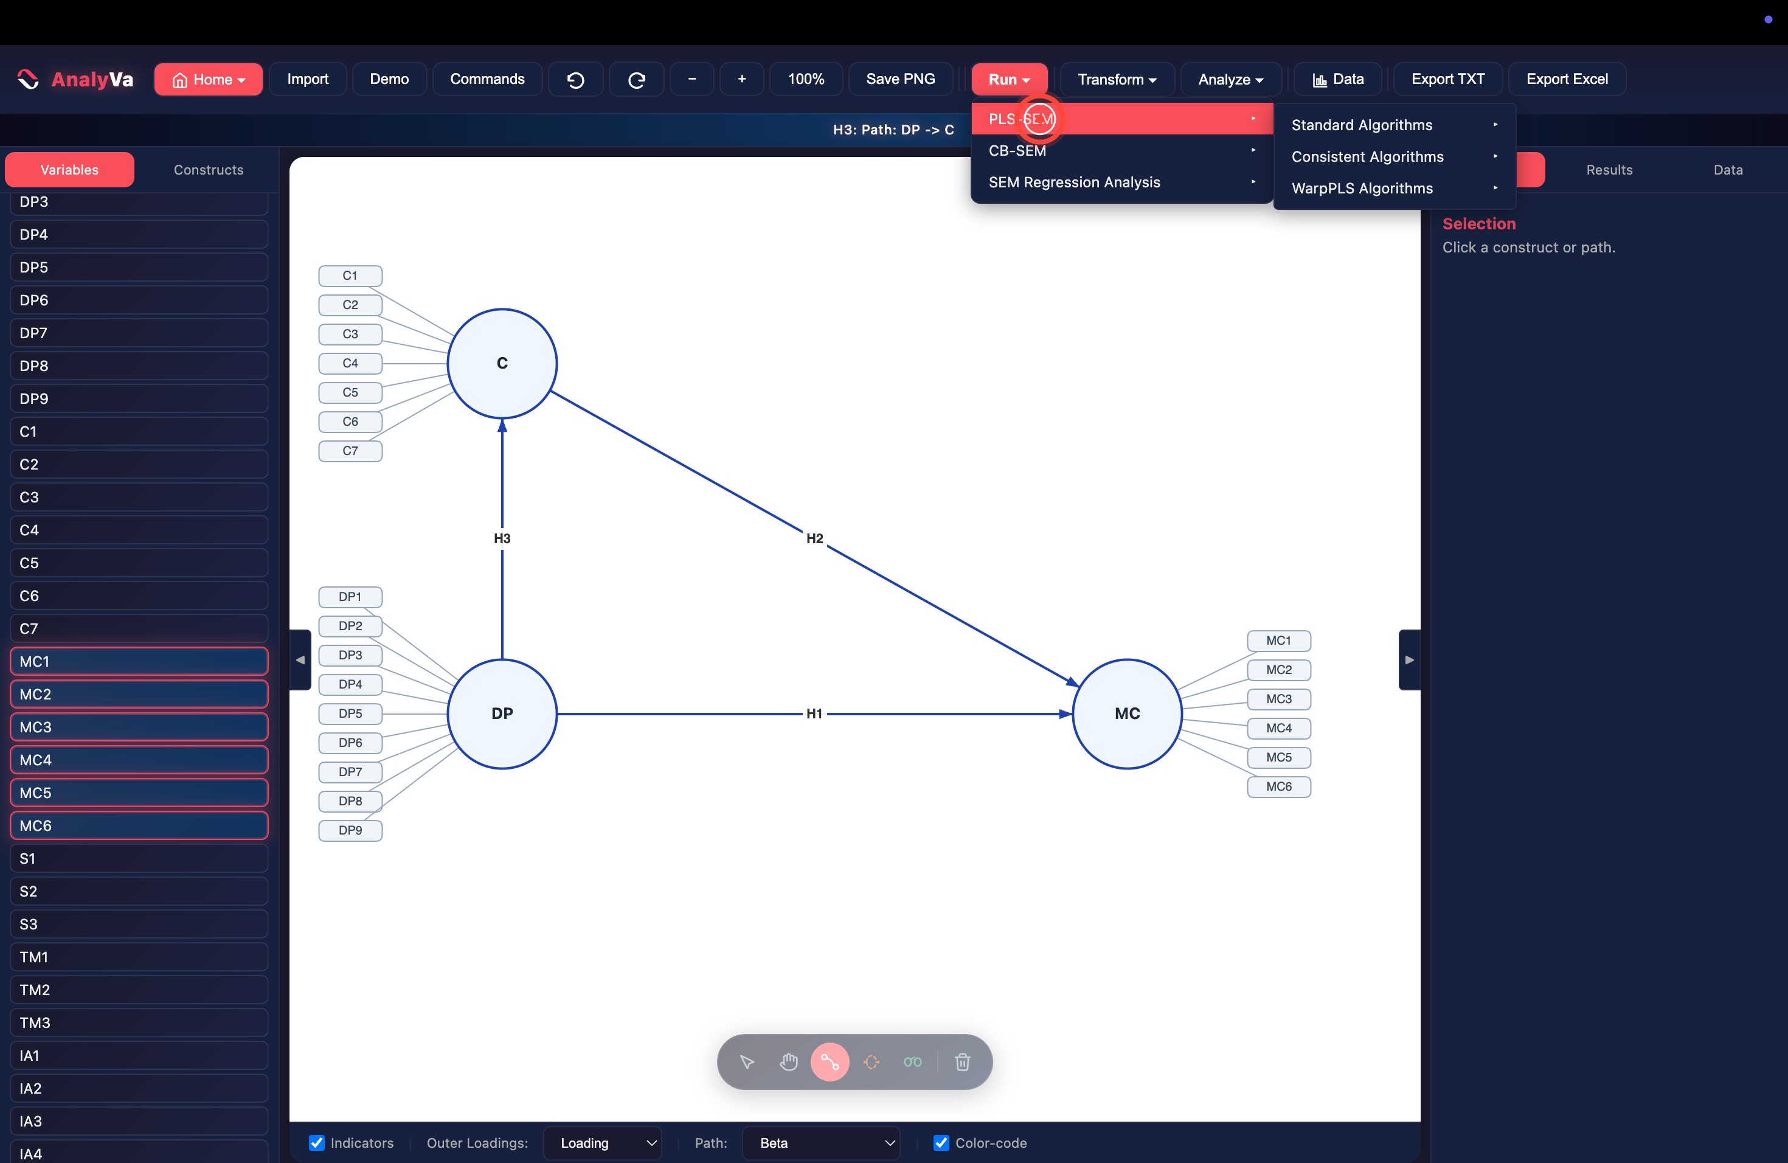Expand Standard Algorithms submenu

click(x=1395, y=125)
